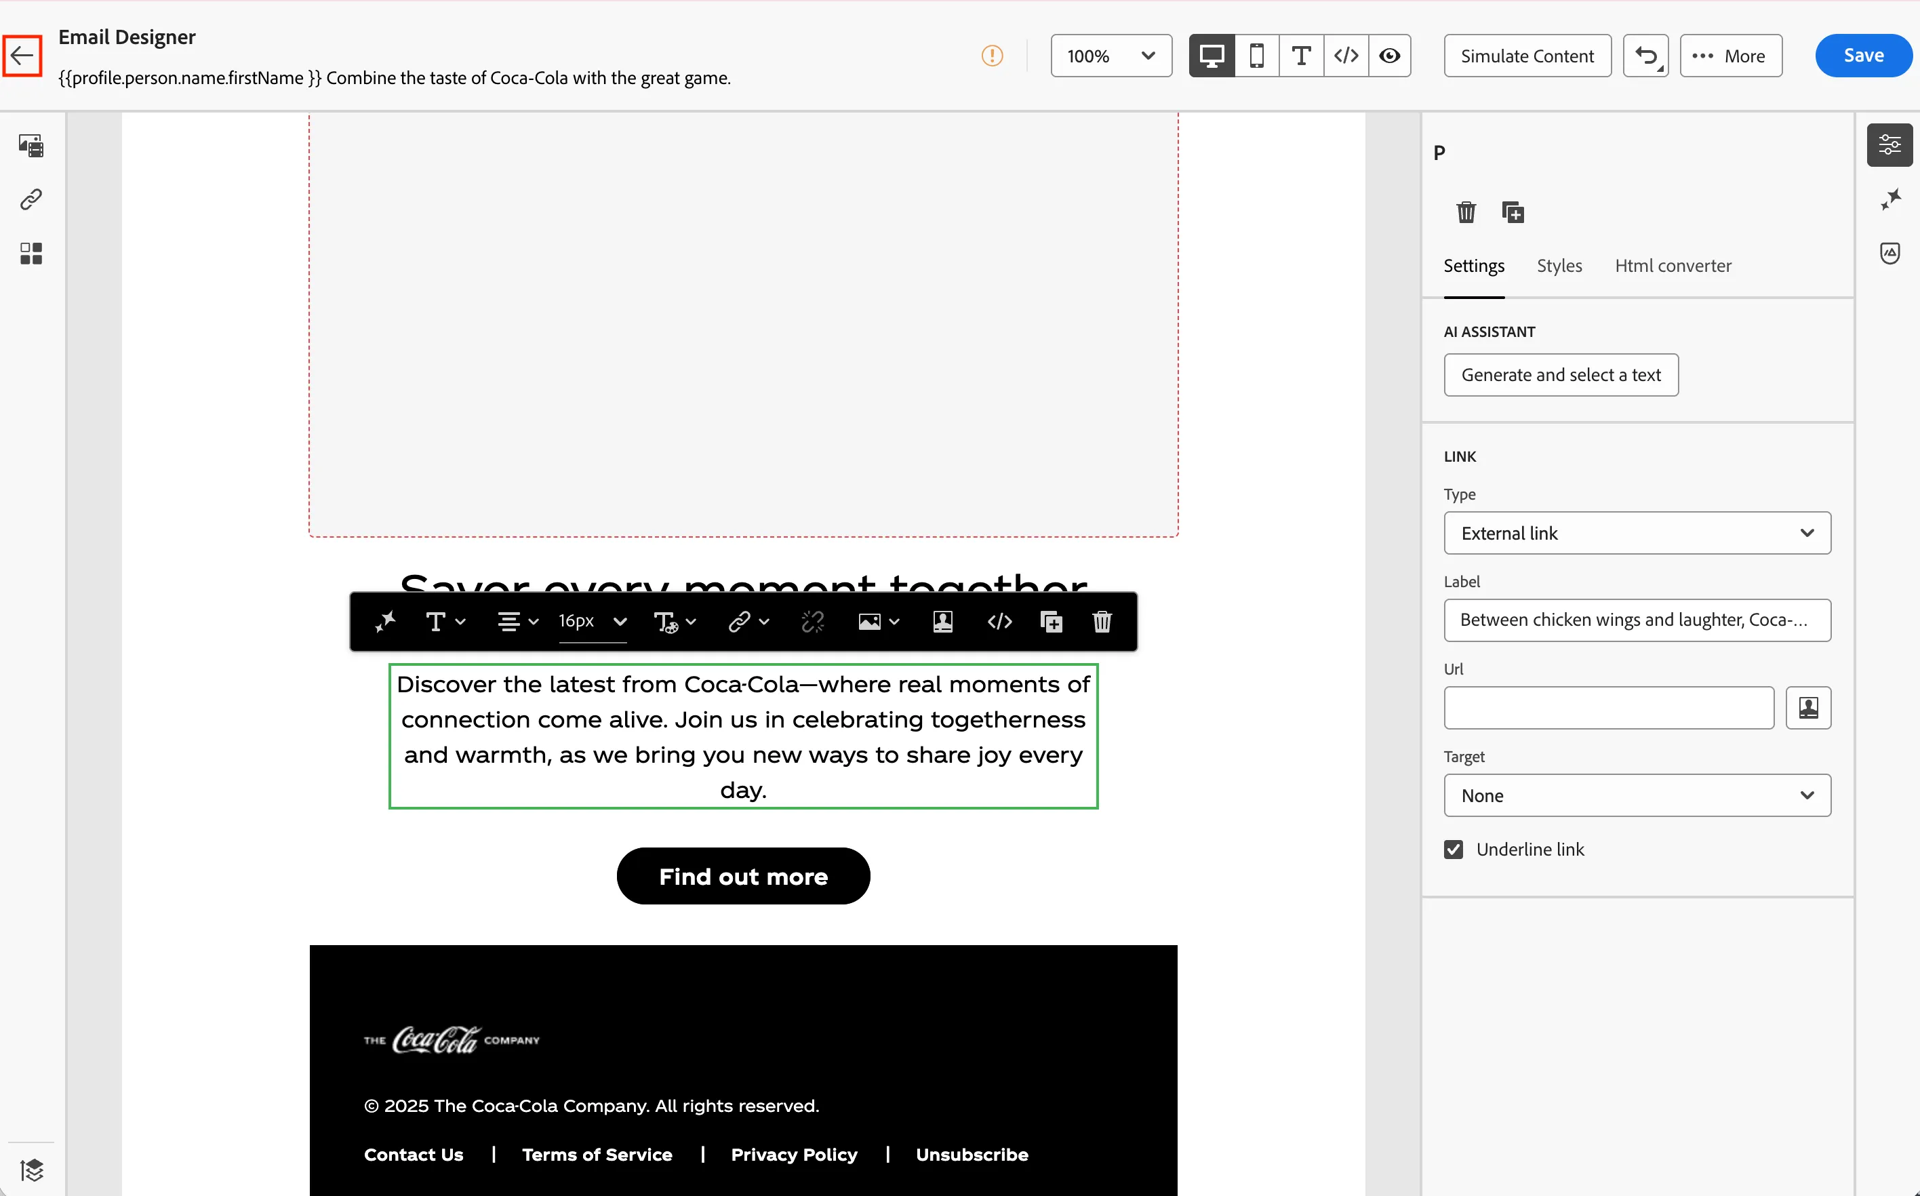This screenshot has height=1196, width=1920.
Task: Open AI assistant icon in right rail
Action: click(1890, 199)
